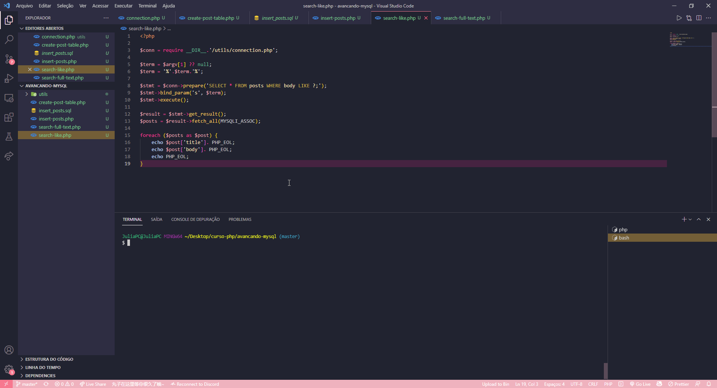This screenshot has height=388, width=717.
Task: Switch to Saída panel tab
Action: (156, 219)
